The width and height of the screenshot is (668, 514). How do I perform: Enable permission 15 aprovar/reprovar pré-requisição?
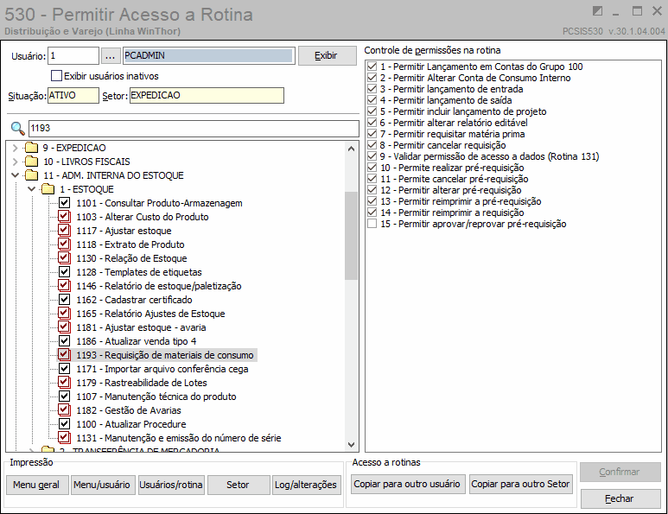tap(372, 224)
